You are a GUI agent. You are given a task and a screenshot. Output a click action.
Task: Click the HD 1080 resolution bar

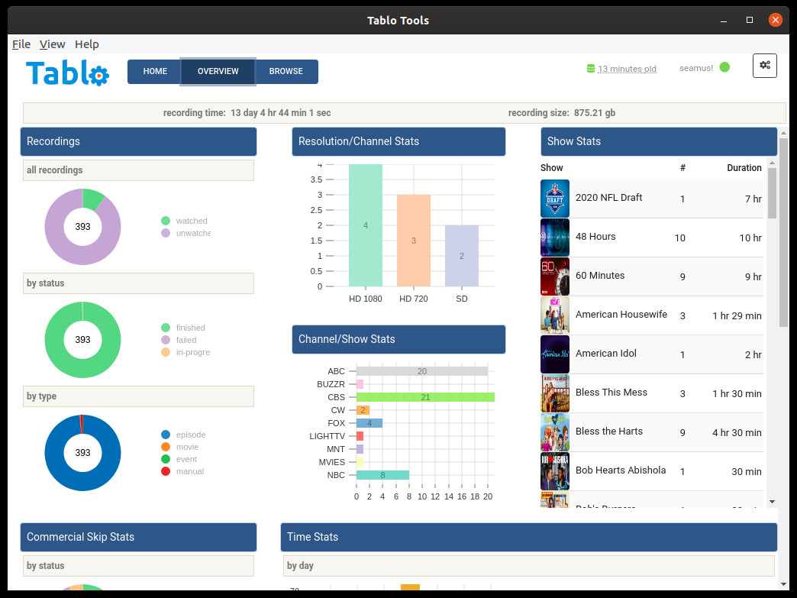(366, 225)
